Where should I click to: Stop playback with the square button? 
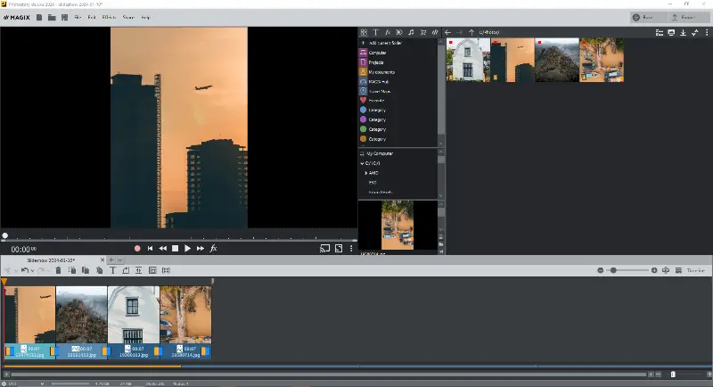pyautogui.click(x=175, y=248)
